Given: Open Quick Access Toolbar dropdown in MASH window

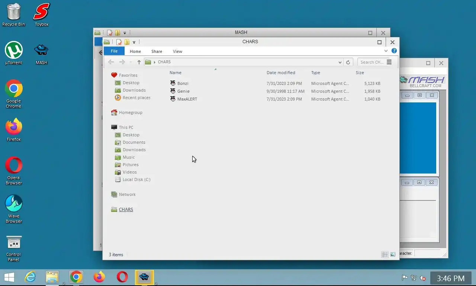Looking at the screenshot, I should pos(125,33).
